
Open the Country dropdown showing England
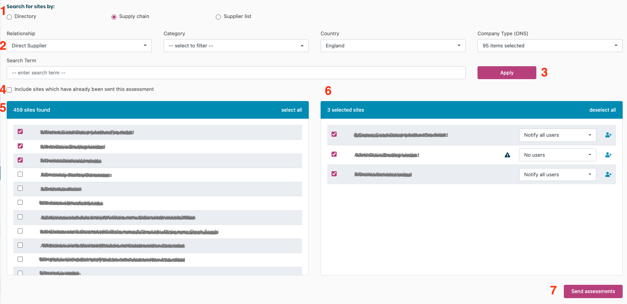pyautogui.click(x=393, y=46)
